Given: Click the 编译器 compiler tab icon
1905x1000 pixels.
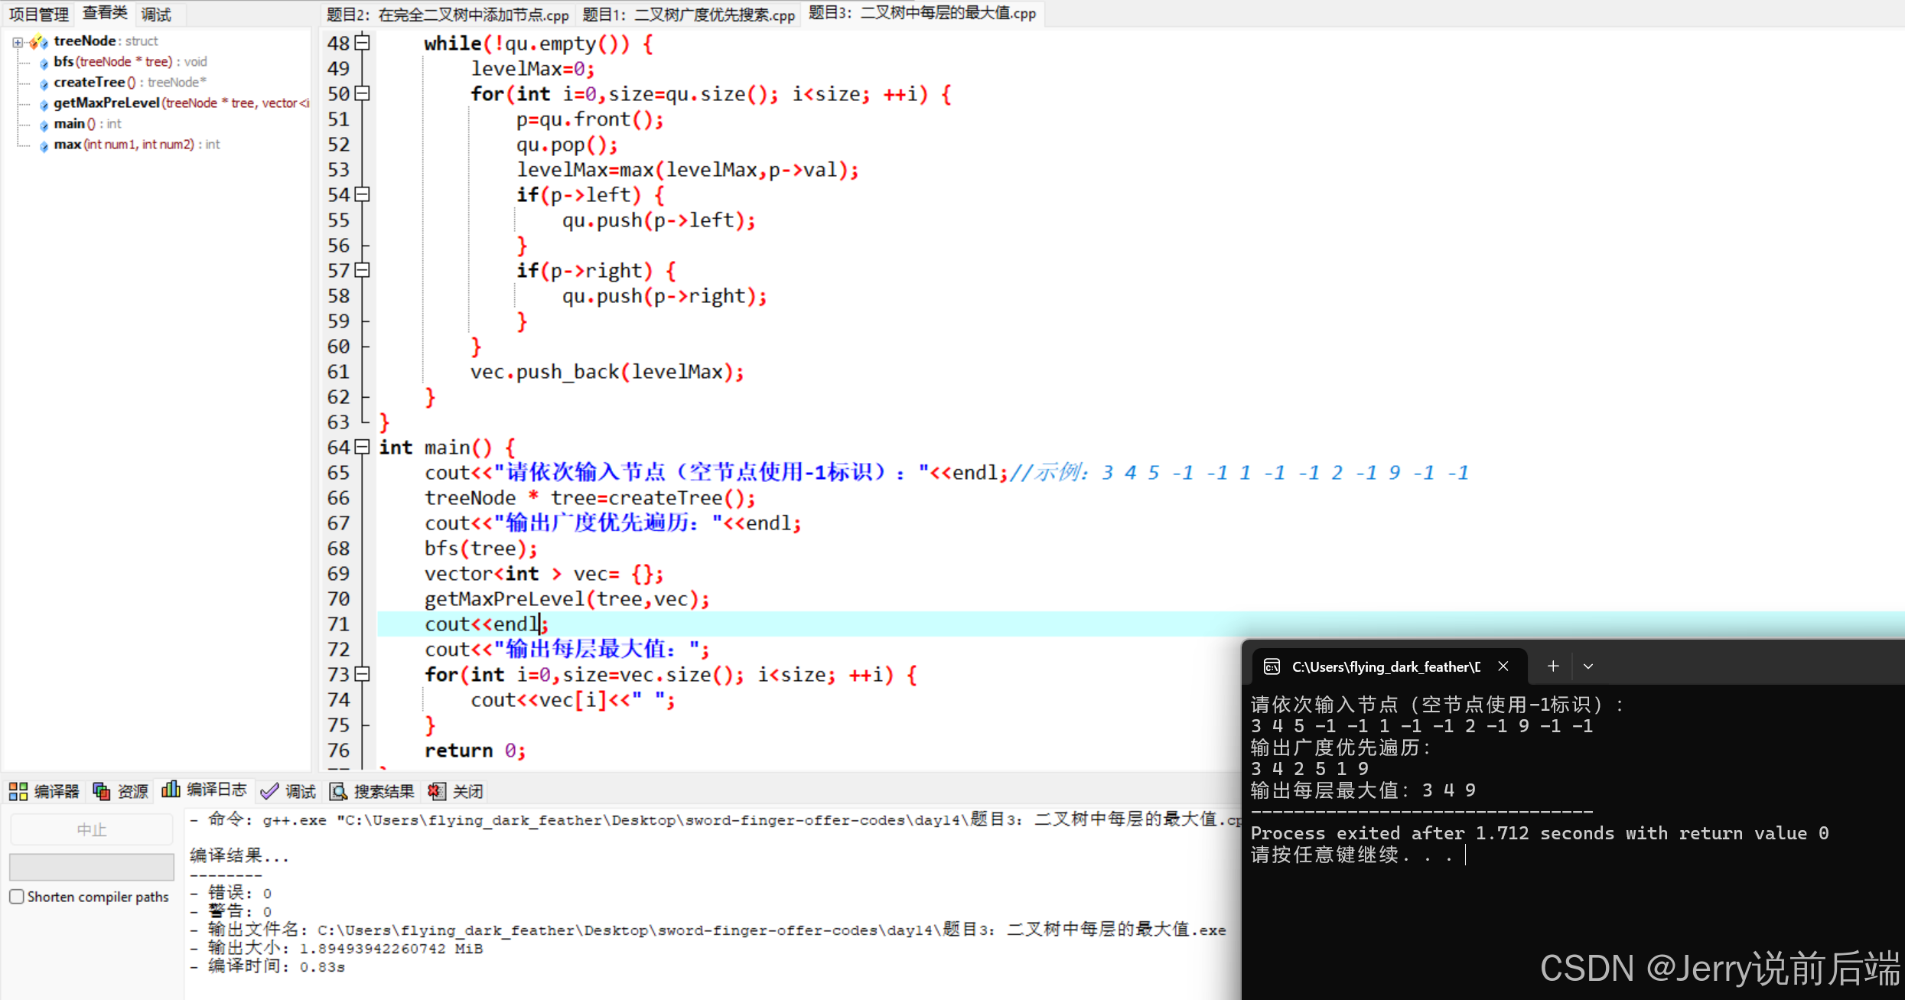Looking at the screenshot, I should click(18, 791).
